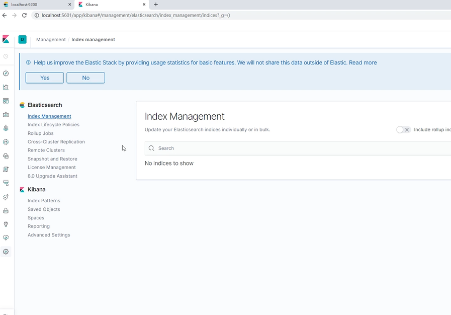This screenshot has height=315, width=451.
Task: Go to Rollup Jobs
Action: (x=41, y=133)
